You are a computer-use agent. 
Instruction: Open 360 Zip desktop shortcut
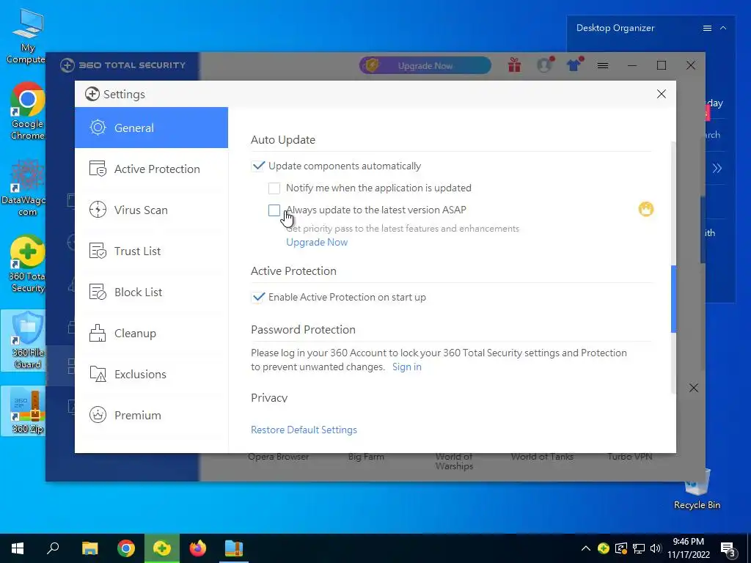pos(24,412)
